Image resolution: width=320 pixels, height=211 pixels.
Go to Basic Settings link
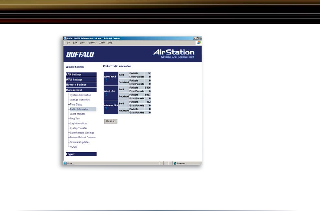75,67
